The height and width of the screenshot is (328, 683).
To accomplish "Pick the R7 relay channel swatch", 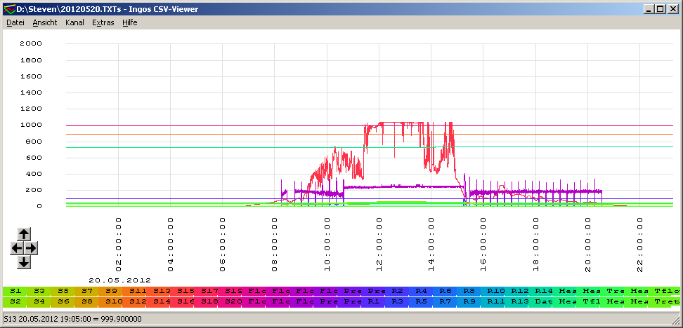I will pyautogui.click(x=445, y=301).
